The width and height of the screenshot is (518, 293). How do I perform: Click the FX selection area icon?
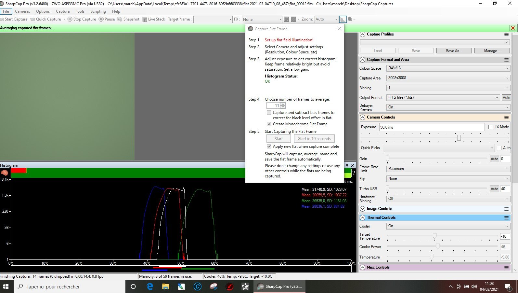tap(286, 19)
